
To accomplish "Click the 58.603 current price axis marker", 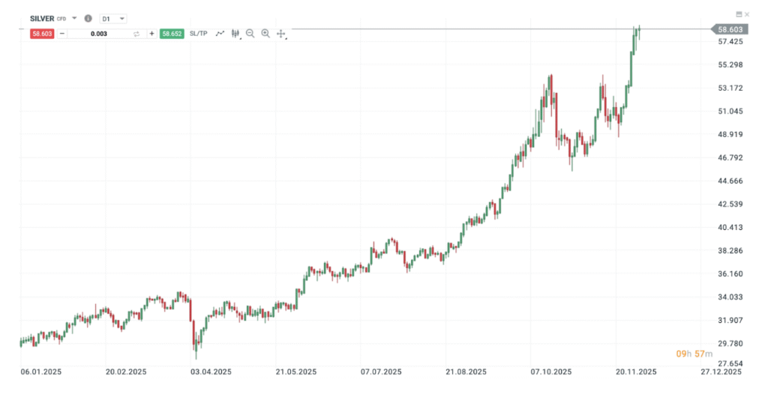I will pos(729,29).
